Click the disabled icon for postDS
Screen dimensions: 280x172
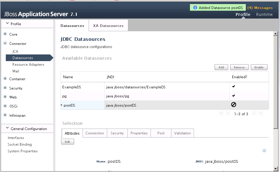tap(234, 105)
